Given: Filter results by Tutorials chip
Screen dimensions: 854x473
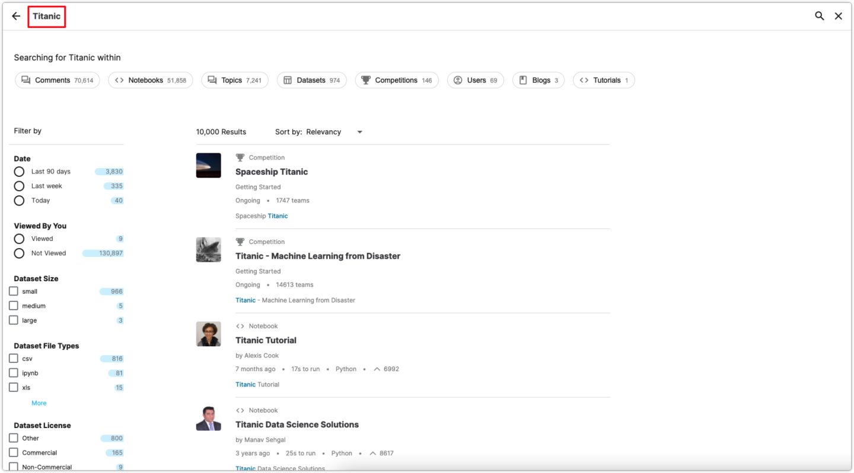Looking at the screenshot, I should tap(604, 80).
